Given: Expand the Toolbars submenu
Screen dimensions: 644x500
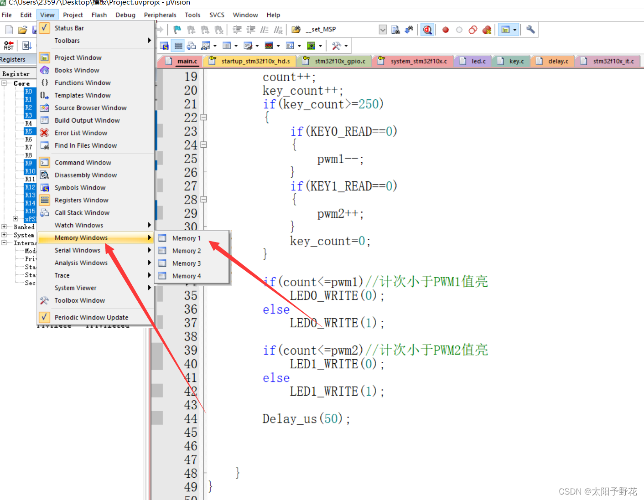Looking at the screenshot, I should tap(96, 41).
